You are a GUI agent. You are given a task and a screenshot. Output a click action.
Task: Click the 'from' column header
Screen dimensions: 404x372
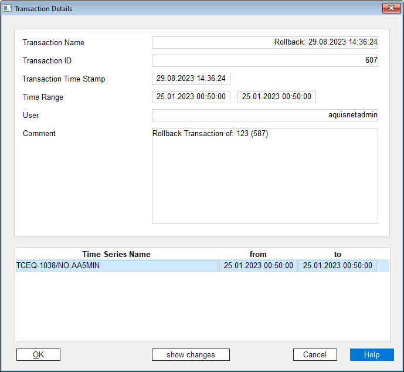click(258, 255)
